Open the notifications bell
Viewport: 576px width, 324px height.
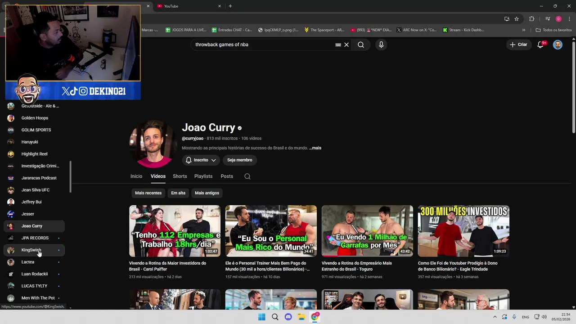[x=540, y=45]
